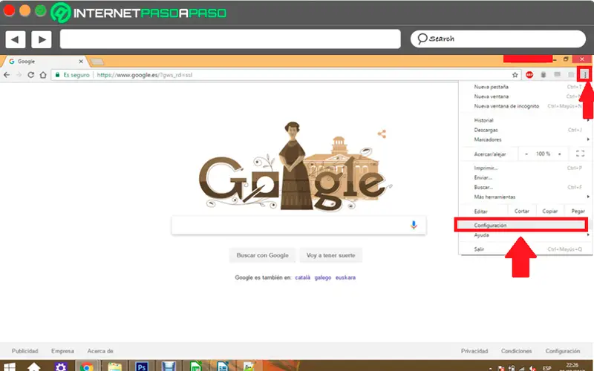Click the outer frame Search field

[x=497, y=39]
